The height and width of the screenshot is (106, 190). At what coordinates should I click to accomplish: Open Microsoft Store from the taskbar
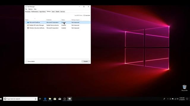tap(55, 99)
